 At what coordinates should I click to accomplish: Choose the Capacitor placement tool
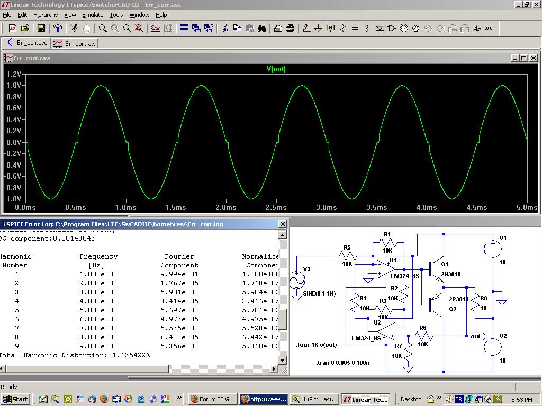click(355, 29)
